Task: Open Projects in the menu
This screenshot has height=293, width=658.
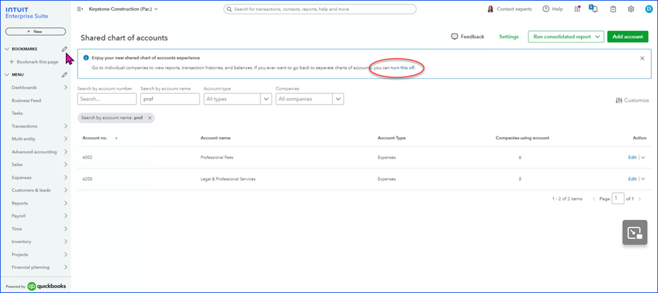Action: (20, 255)
